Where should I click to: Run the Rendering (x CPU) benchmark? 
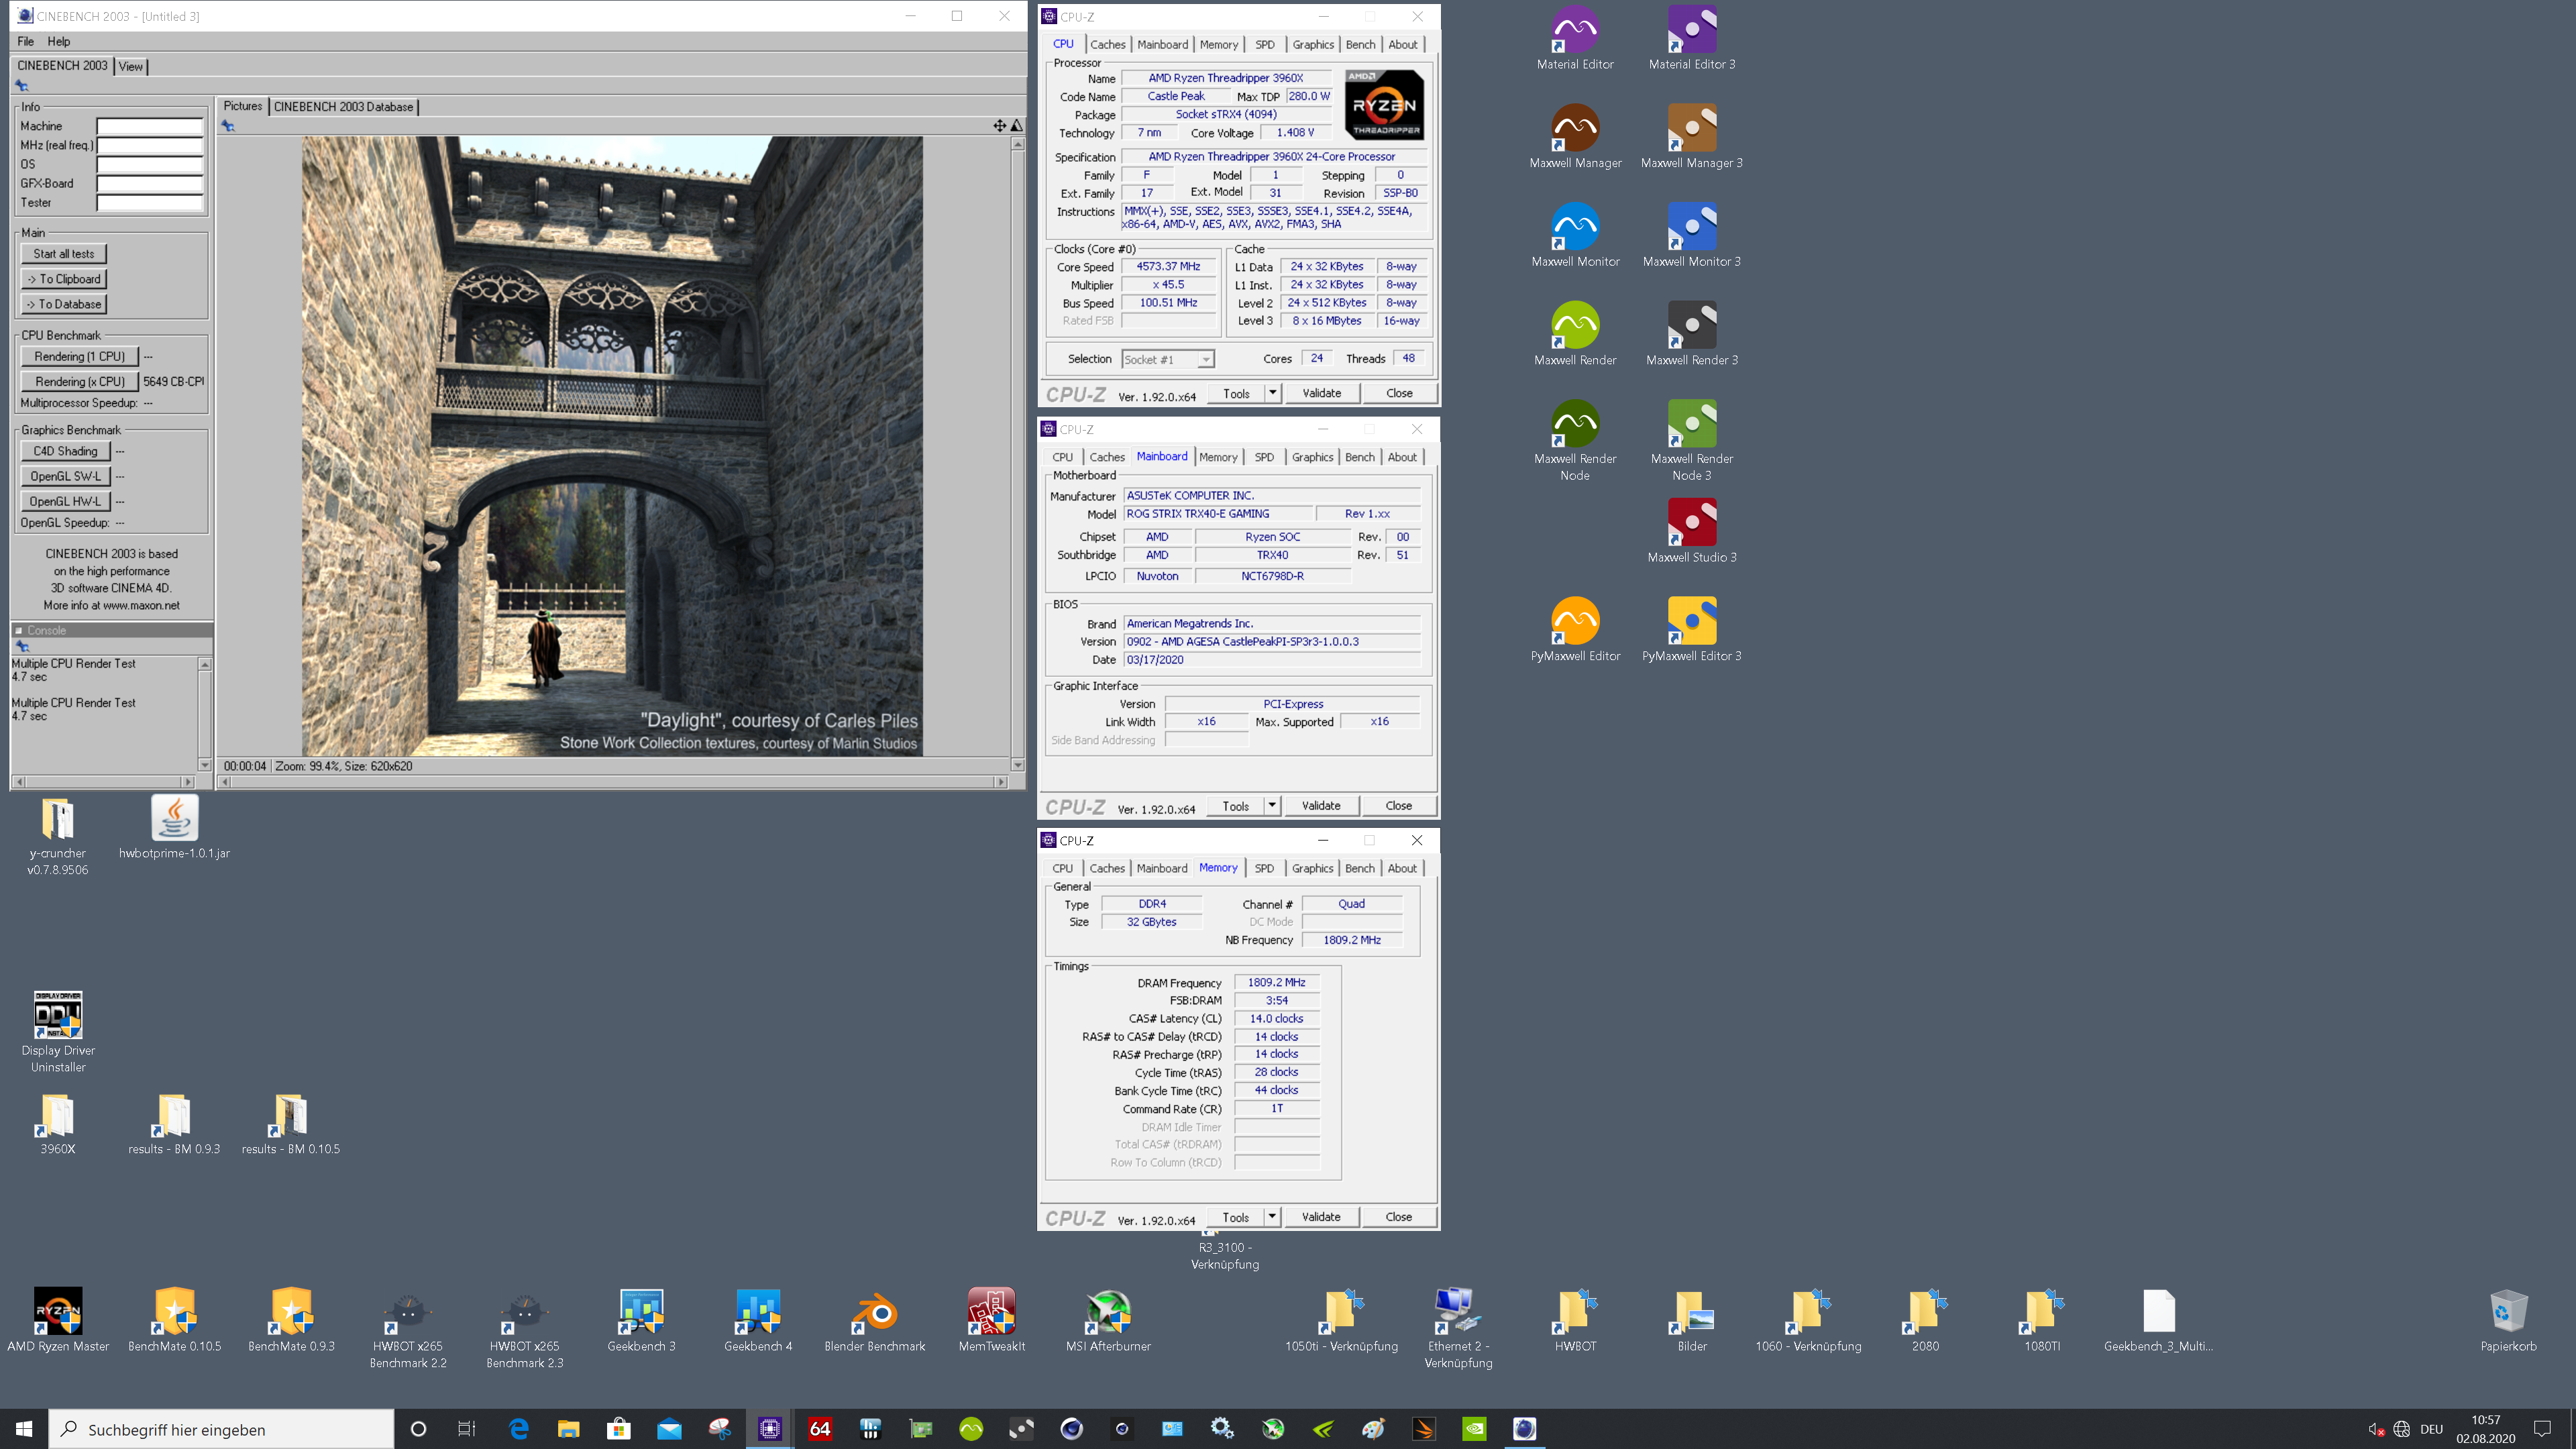80,381
